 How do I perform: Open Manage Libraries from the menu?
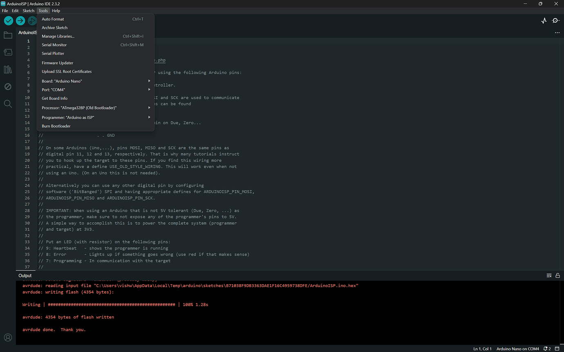point(58,36)
